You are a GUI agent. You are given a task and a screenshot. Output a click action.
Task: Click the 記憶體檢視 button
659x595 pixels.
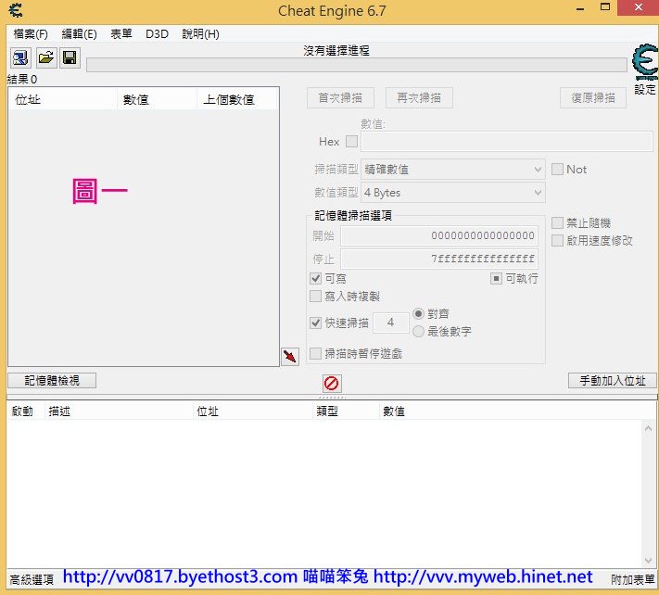(x=52, y=380)
